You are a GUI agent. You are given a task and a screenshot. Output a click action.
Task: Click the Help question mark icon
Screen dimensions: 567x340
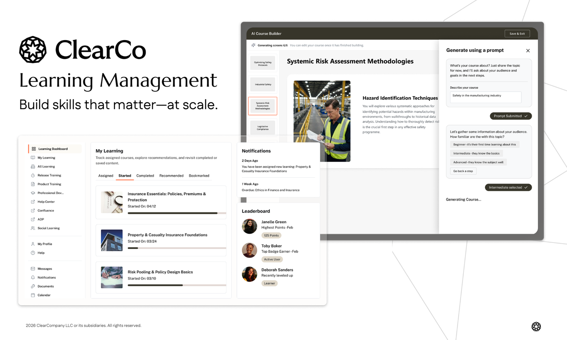click(x=33, y=253)
